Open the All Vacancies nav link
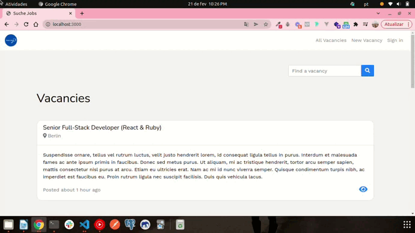Screen dimensions: 415x233 [331, 40]
